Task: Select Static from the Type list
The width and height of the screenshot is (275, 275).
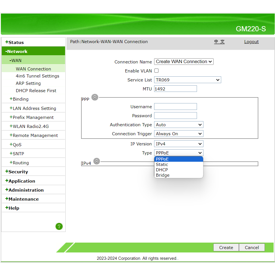Action: coord(162,165)
